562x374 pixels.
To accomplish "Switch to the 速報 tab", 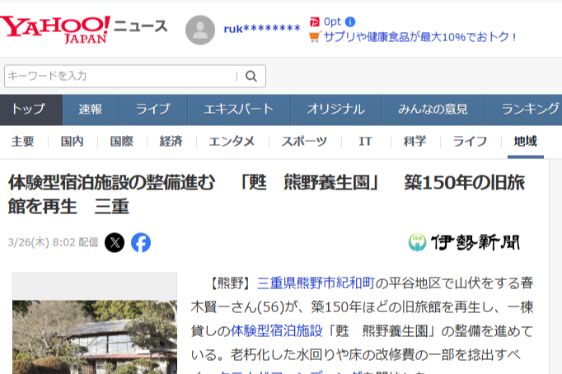I will (x=91, y=110).
